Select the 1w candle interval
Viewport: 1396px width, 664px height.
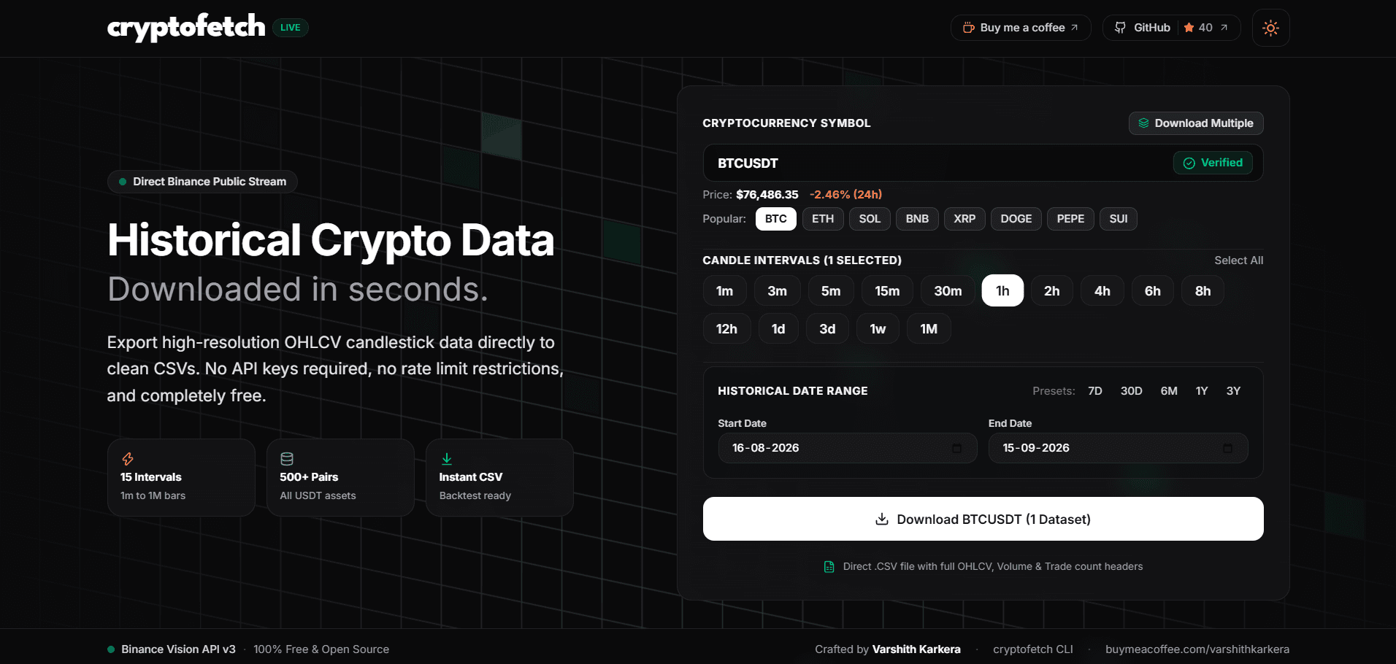(878, 329)
